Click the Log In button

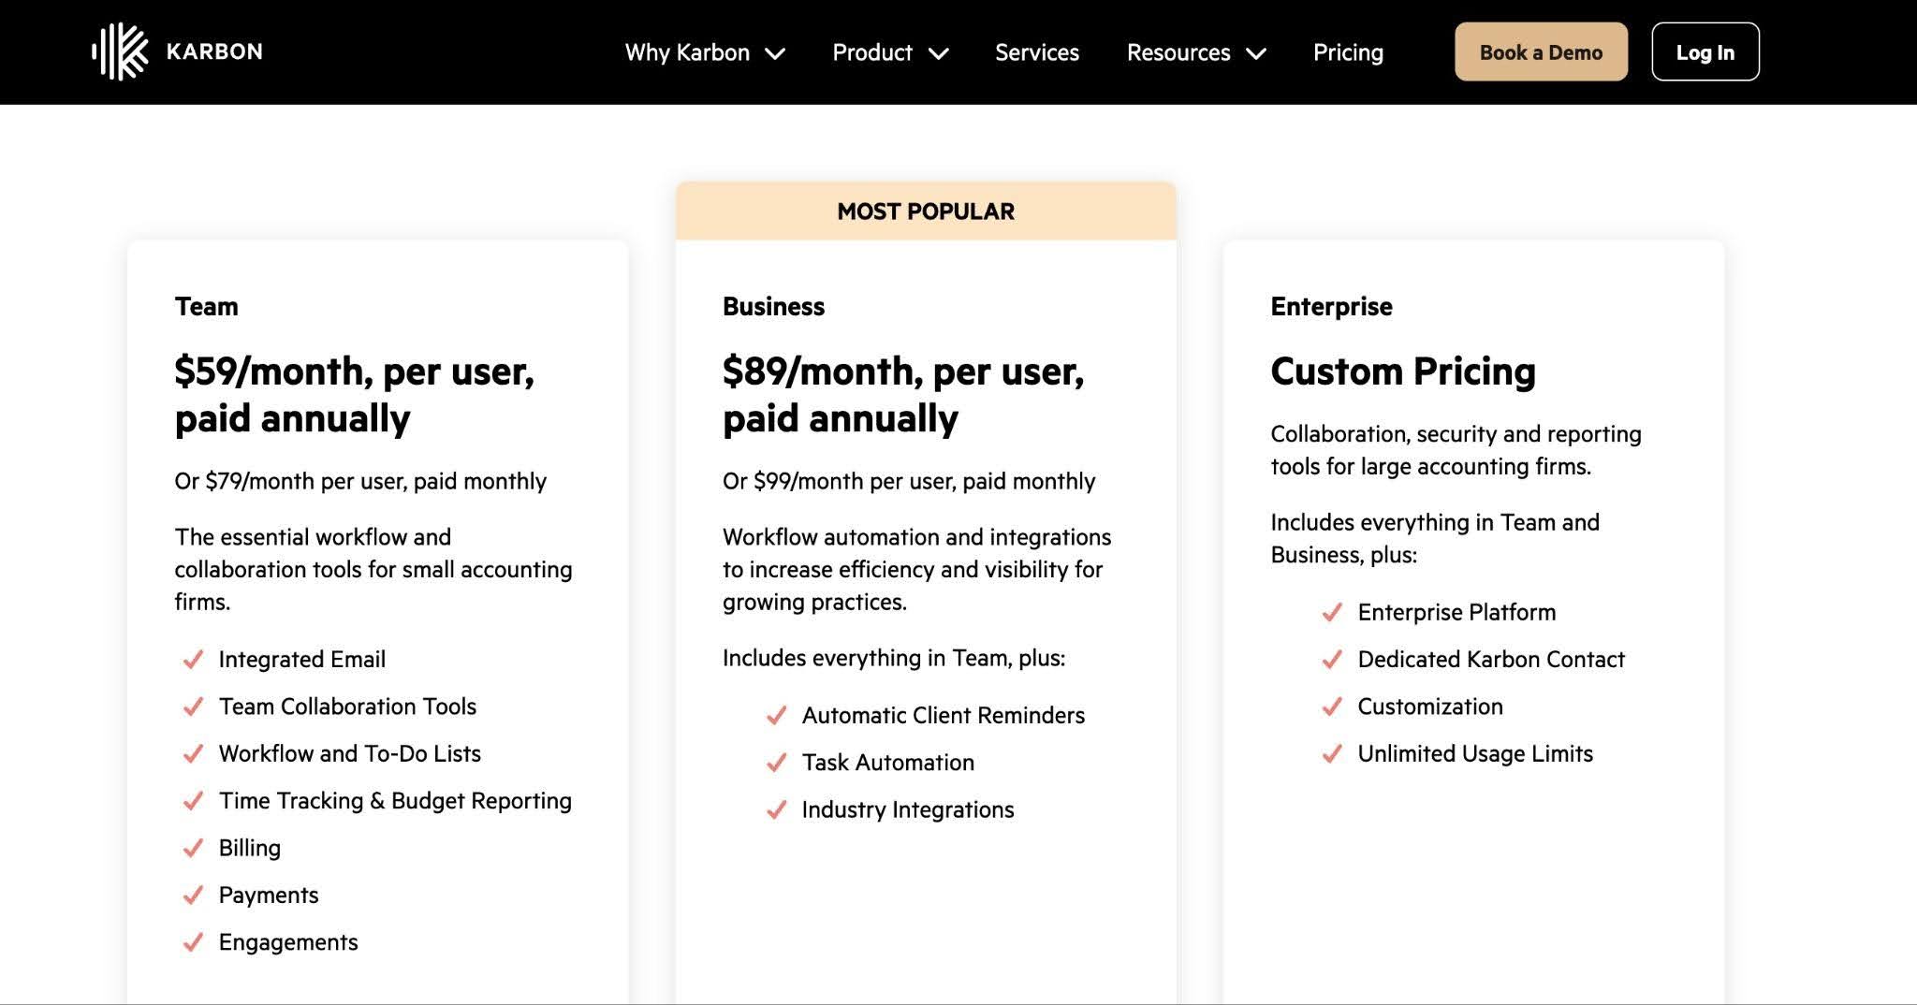tap(1705, 51)
